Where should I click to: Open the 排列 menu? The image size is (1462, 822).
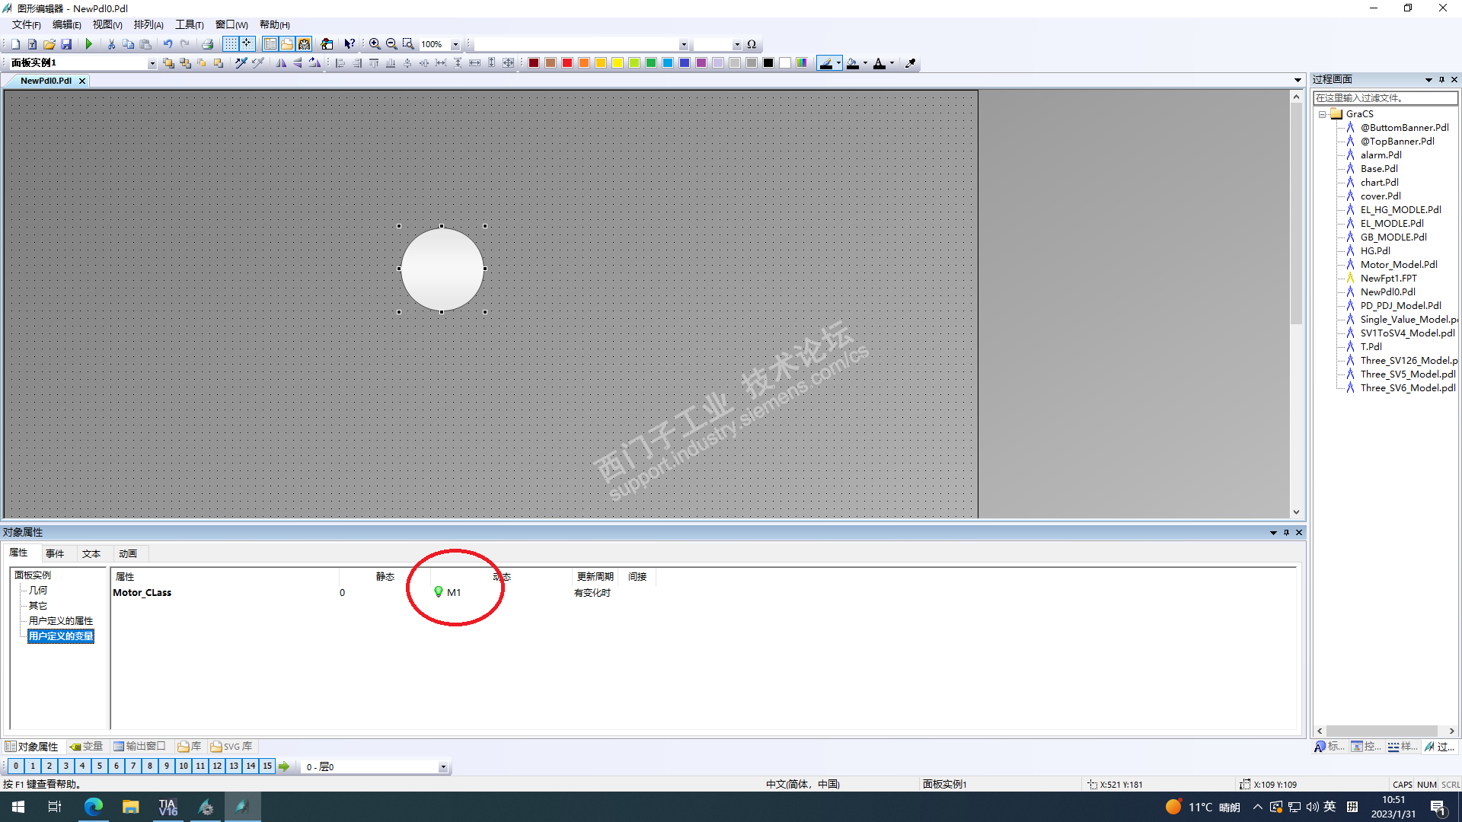[148, 25]
